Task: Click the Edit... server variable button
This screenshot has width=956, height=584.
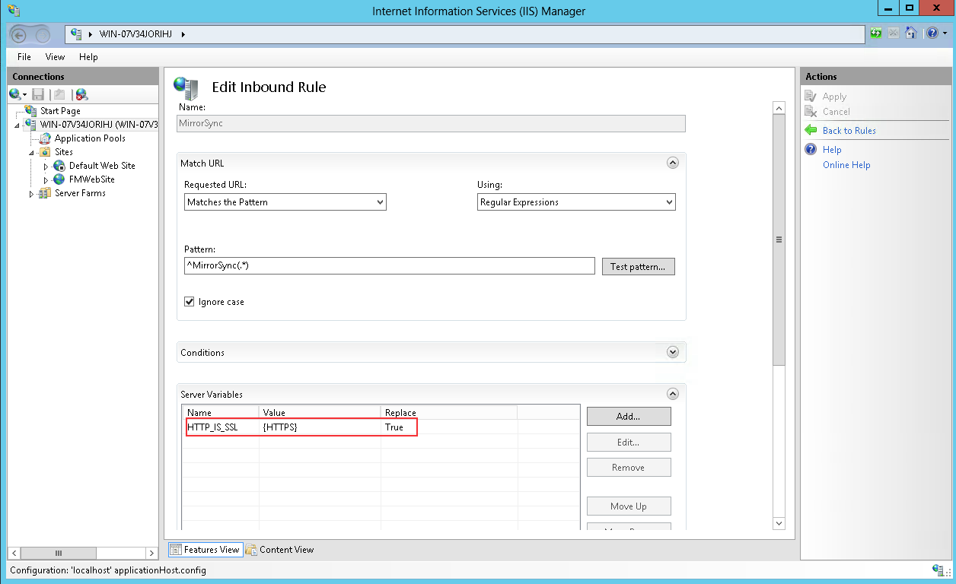Action: tap(629, 443)
